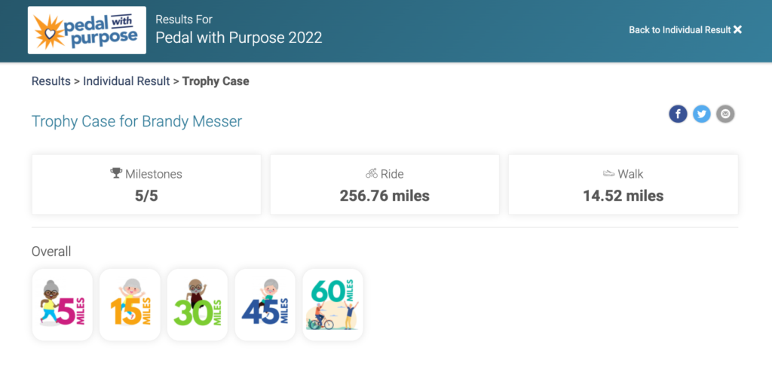Click the Ride bicycle icon
772x369 pixels.
pyautogui.click(x=372, y=173)
